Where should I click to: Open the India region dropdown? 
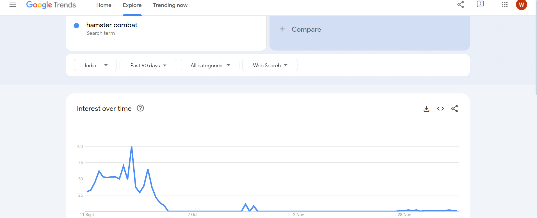95,65
